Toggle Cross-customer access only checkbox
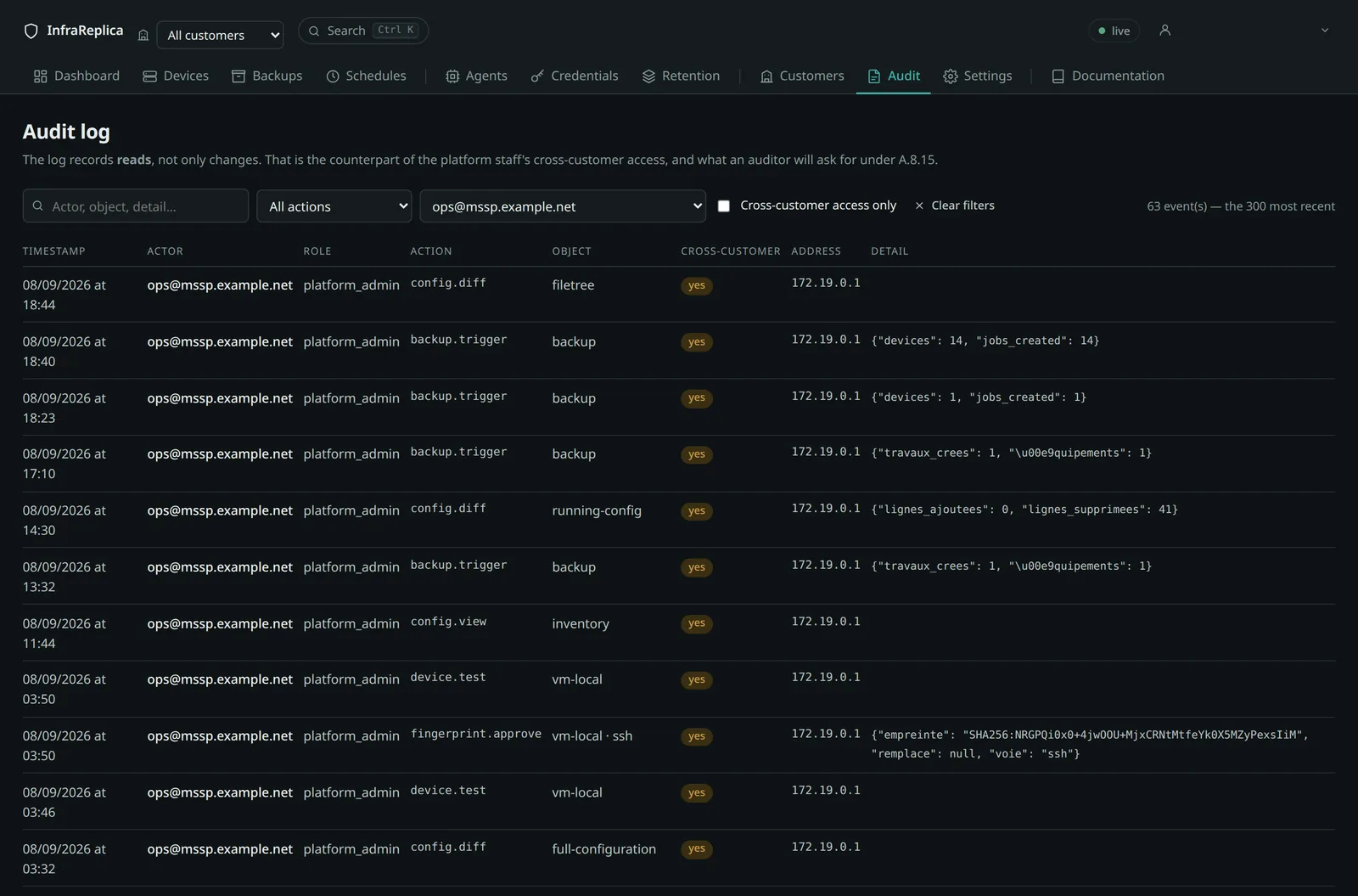Image resolution: width=1358 pixels, height=896 pixels. click(x=724, y=206)
